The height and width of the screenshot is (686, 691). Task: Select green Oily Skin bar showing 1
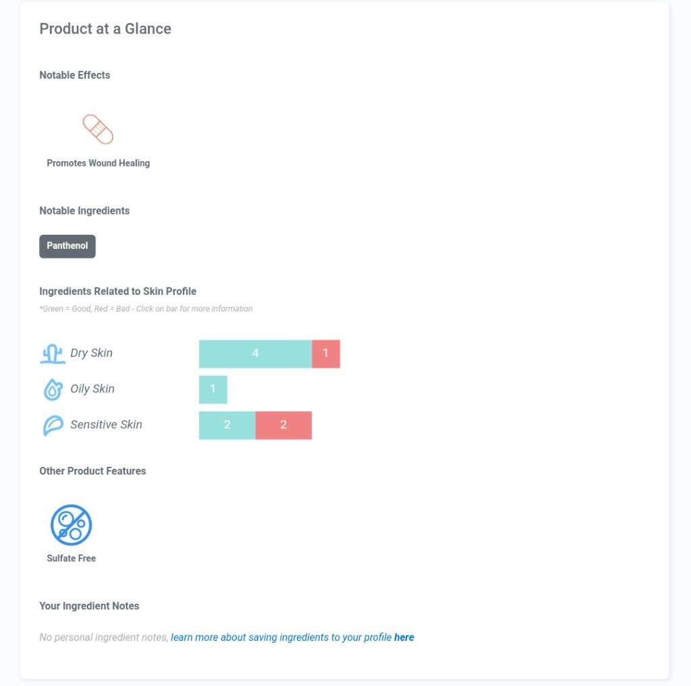213,389
